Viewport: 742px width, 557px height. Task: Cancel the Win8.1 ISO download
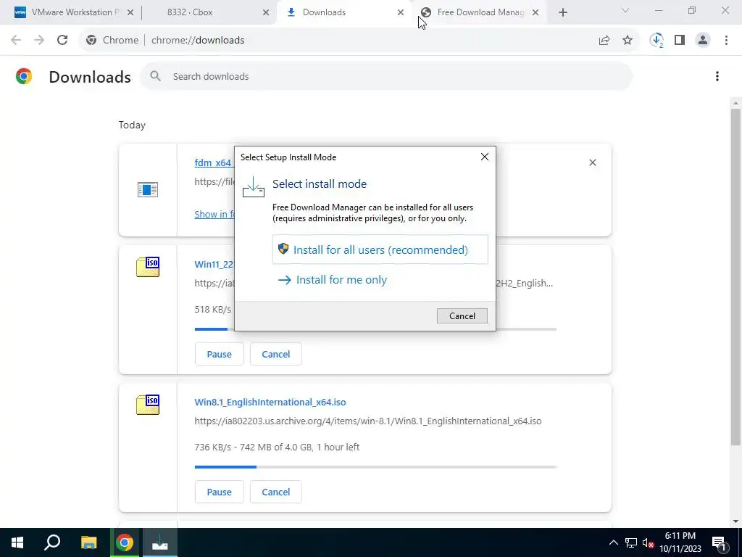point(276,492)
